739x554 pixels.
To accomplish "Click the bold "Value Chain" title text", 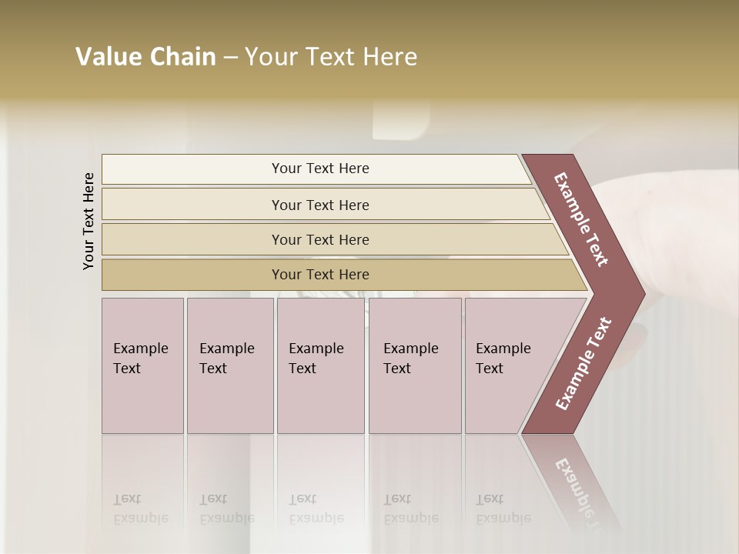I will click(145, 57).
